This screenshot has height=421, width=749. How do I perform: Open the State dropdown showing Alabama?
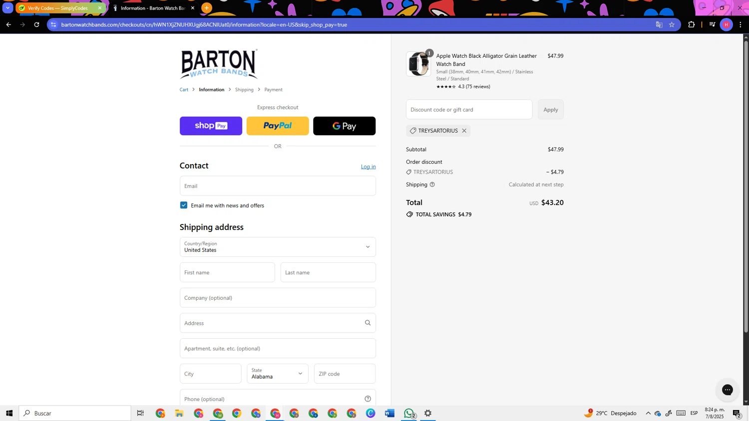pos(278,374)
